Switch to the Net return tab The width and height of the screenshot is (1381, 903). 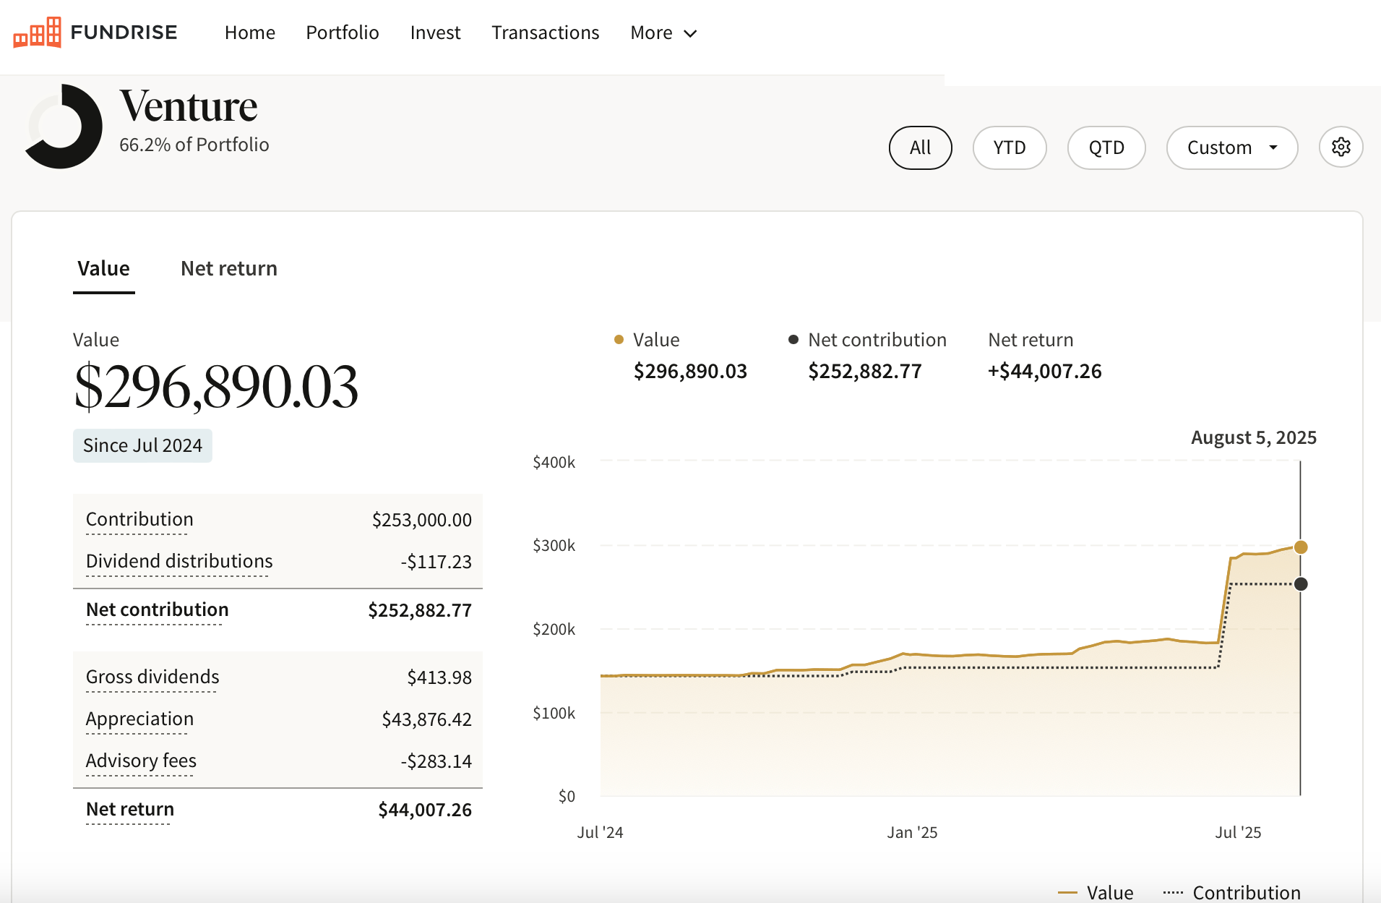point(228,268)
